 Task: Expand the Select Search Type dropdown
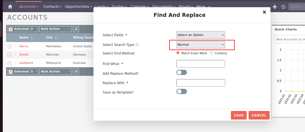(200, 45)
